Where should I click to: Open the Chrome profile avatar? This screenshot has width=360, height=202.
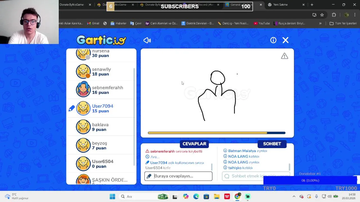(x=346, y=15)
